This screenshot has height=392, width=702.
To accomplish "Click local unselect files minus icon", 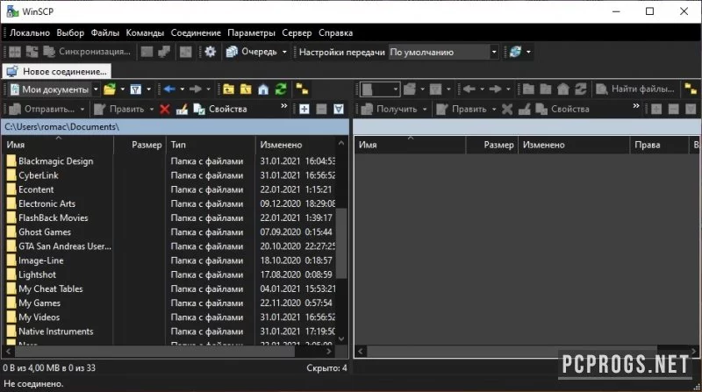I will point(321,109).
